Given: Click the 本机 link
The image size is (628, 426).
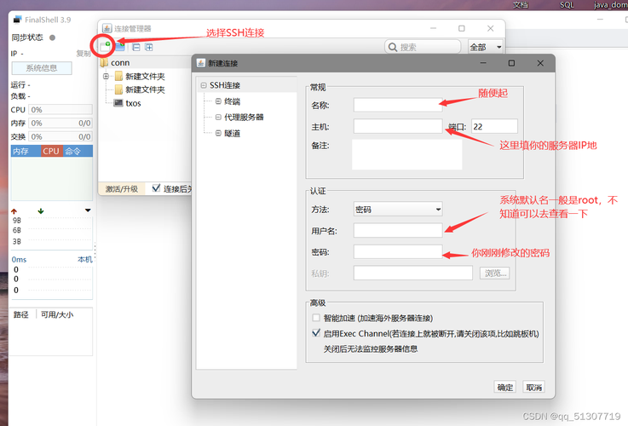Looking at the screenshot, I should pyautogui.click(x=85, y=260).
